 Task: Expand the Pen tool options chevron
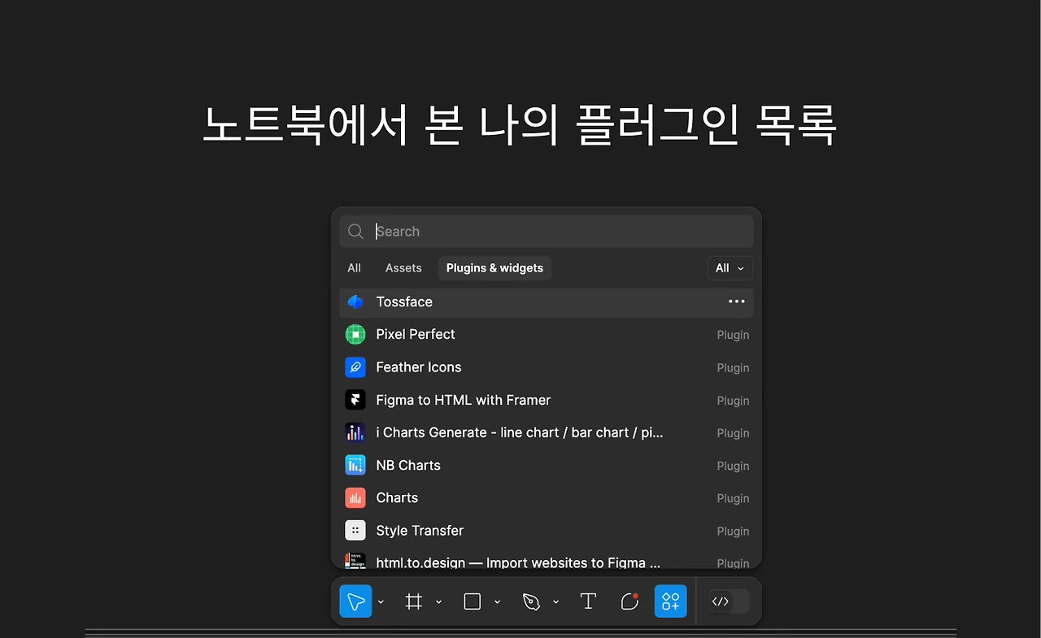point(556,602)
